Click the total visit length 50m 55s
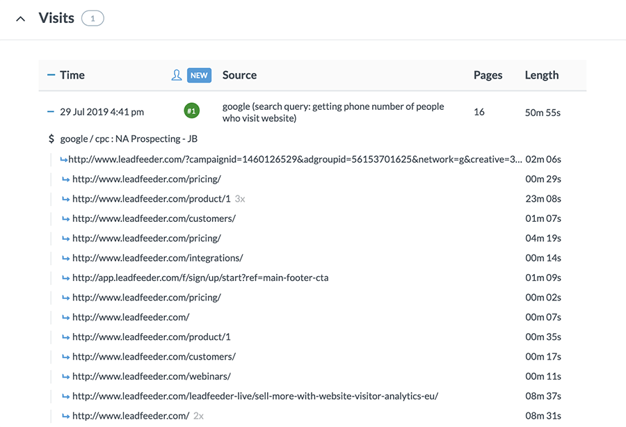The height and width of the screenshot is (427, 626). click(543, 113)
